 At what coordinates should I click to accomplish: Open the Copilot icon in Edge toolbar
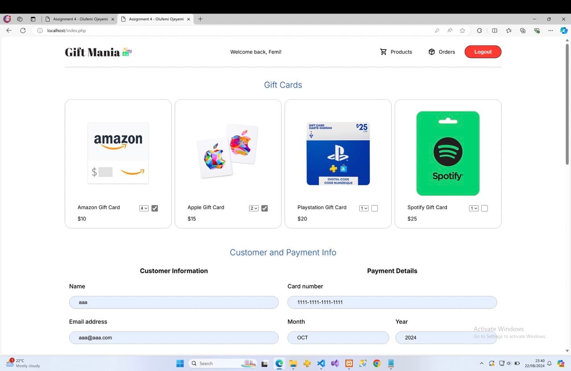(564, 30)
